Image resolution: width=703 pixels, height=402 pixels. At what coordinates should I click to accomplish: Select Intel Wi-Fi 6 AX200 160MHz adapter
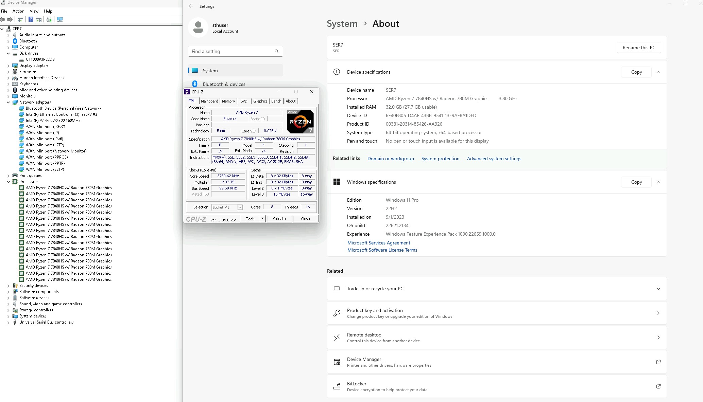point(53,121)
